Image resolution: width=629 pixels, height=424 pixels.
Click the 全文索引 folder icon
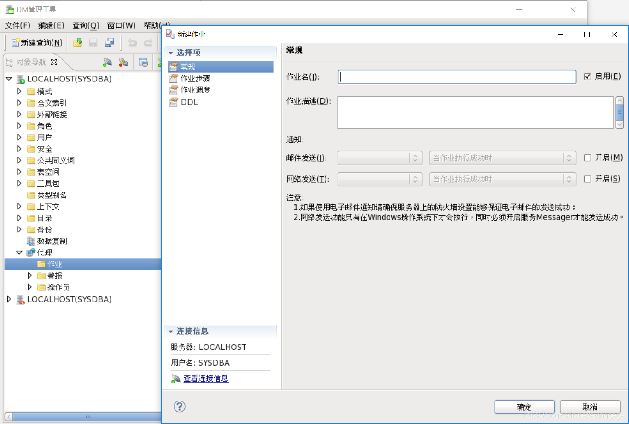point(31,103)
